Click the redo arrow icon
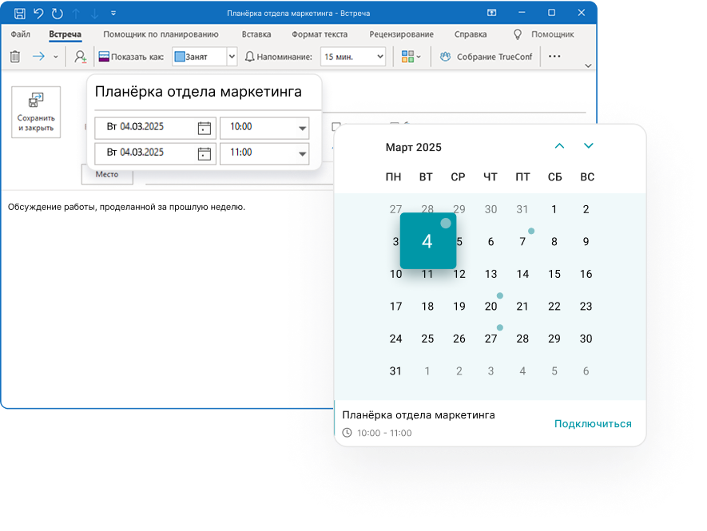This screenshot has height=531, width=707. (x=55, y=12)
